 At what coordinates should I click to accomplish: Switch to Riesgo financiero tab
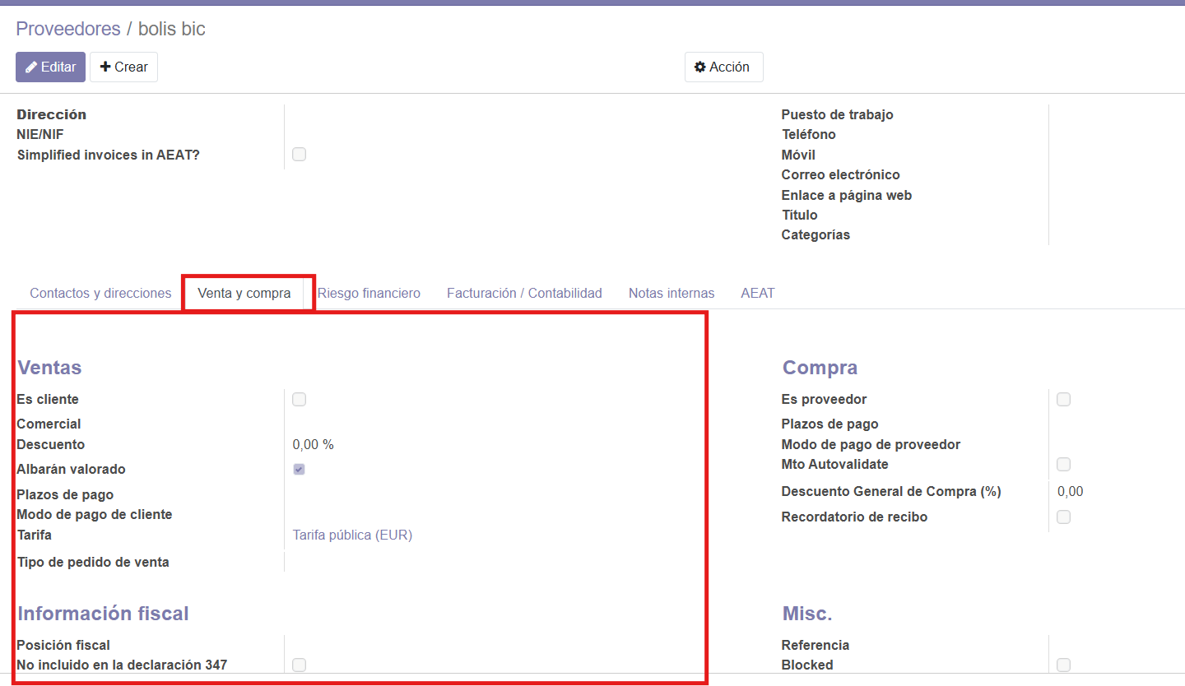click(369, 293)
